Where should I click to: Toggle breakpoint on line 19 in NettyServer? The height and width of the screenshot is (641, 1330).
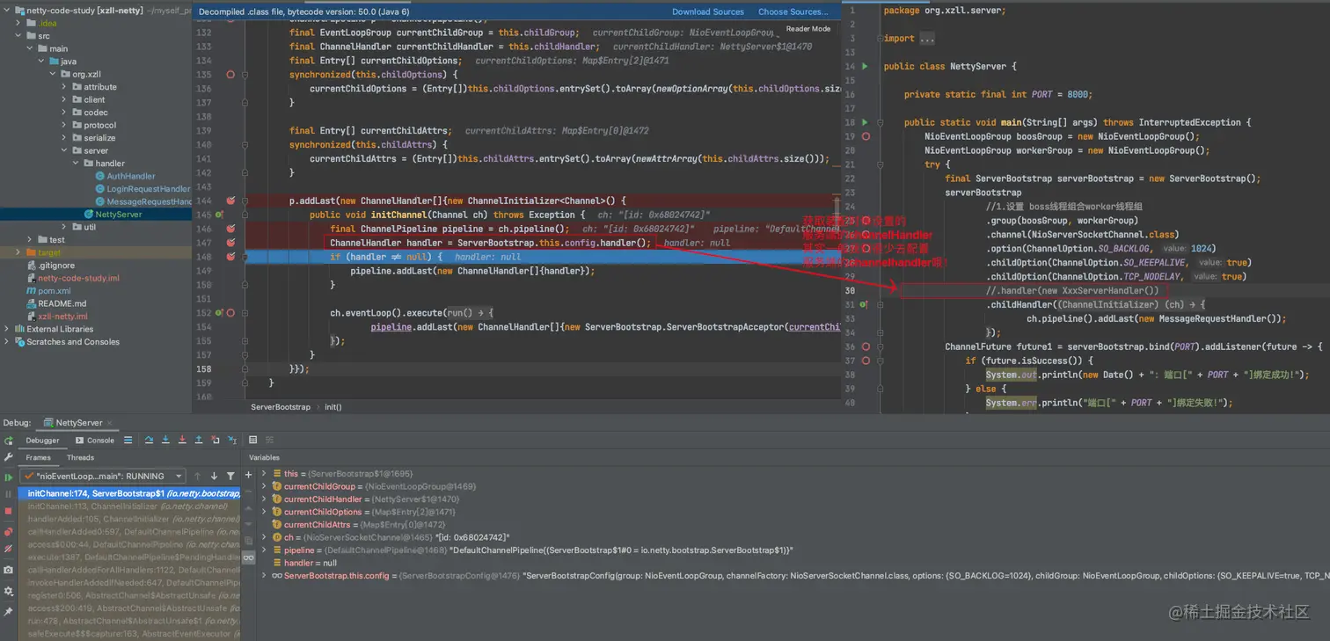point(866,136)
